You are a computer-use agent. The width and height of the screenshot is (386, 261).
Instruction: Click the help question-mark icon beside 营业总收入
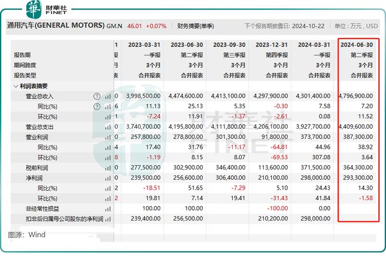coord(97,97)
